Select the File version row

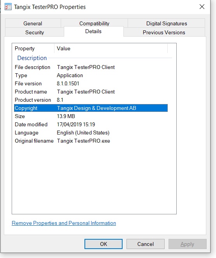[91, 83]
